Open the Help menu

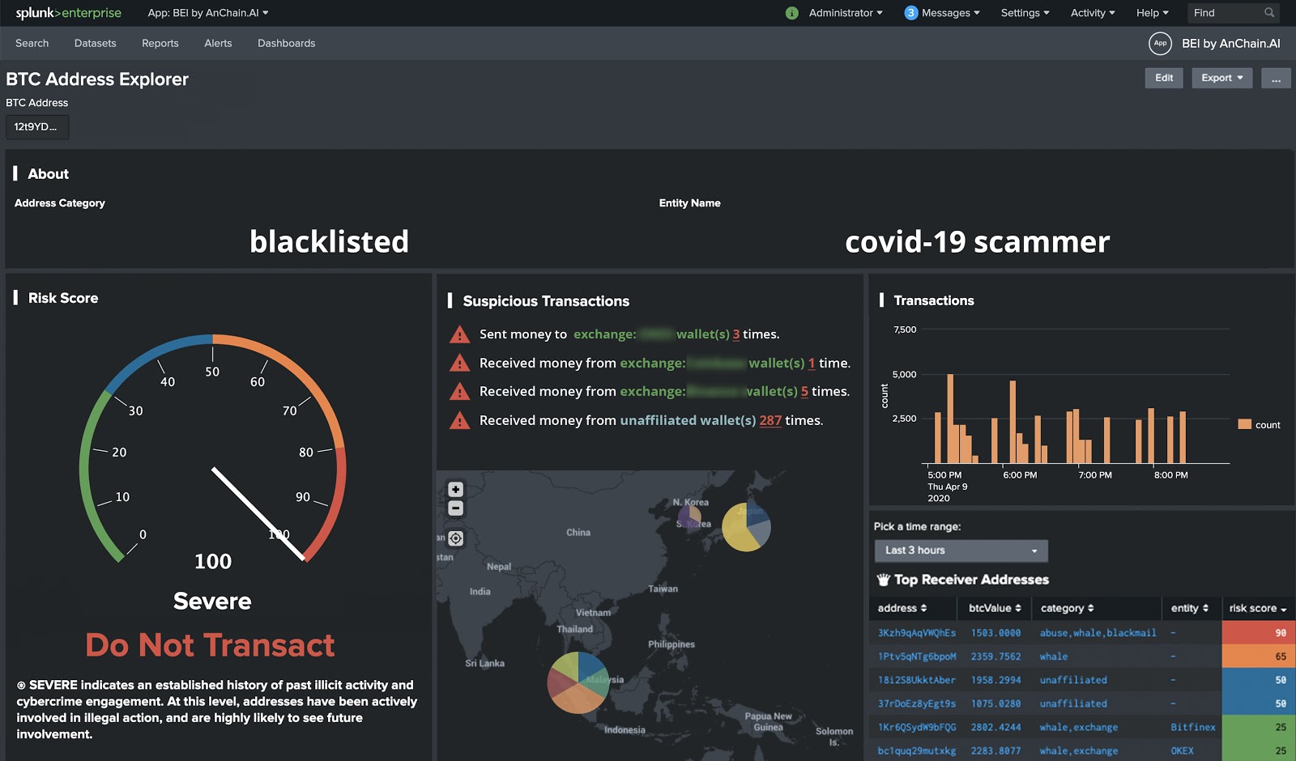pyautogui.click(x=1152, y=13)
